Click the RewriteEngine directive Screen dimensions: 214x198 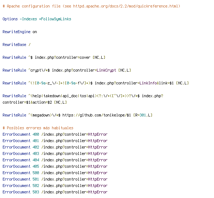pyautogui.click(x=16, y=32)
